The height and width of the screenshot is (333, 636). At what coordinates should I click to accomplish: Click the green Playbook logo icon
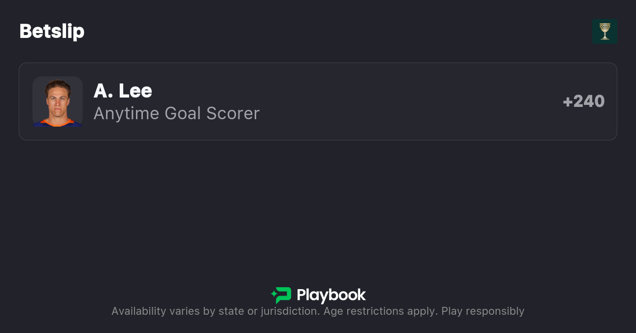pyautogui.click(x=282, y=295)
